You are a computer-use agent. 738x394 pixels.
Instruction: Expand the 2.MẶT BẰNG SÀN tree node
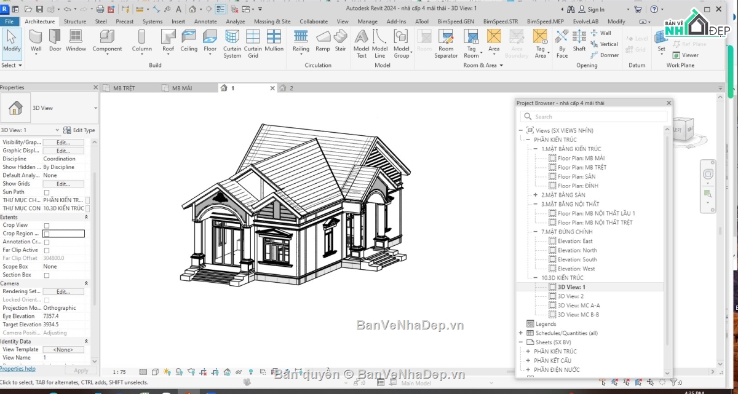(x=536, y=195)
